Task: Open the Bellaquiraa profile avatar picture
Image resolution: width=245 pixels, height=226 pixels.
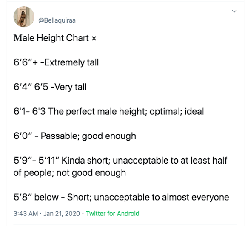Action: tap(24, 17)
